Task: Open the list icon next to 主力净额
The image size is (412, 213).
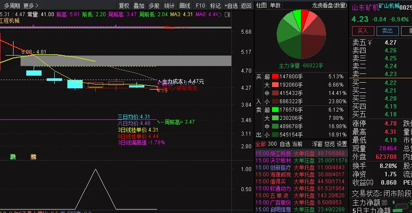Action: click(385, 203)
